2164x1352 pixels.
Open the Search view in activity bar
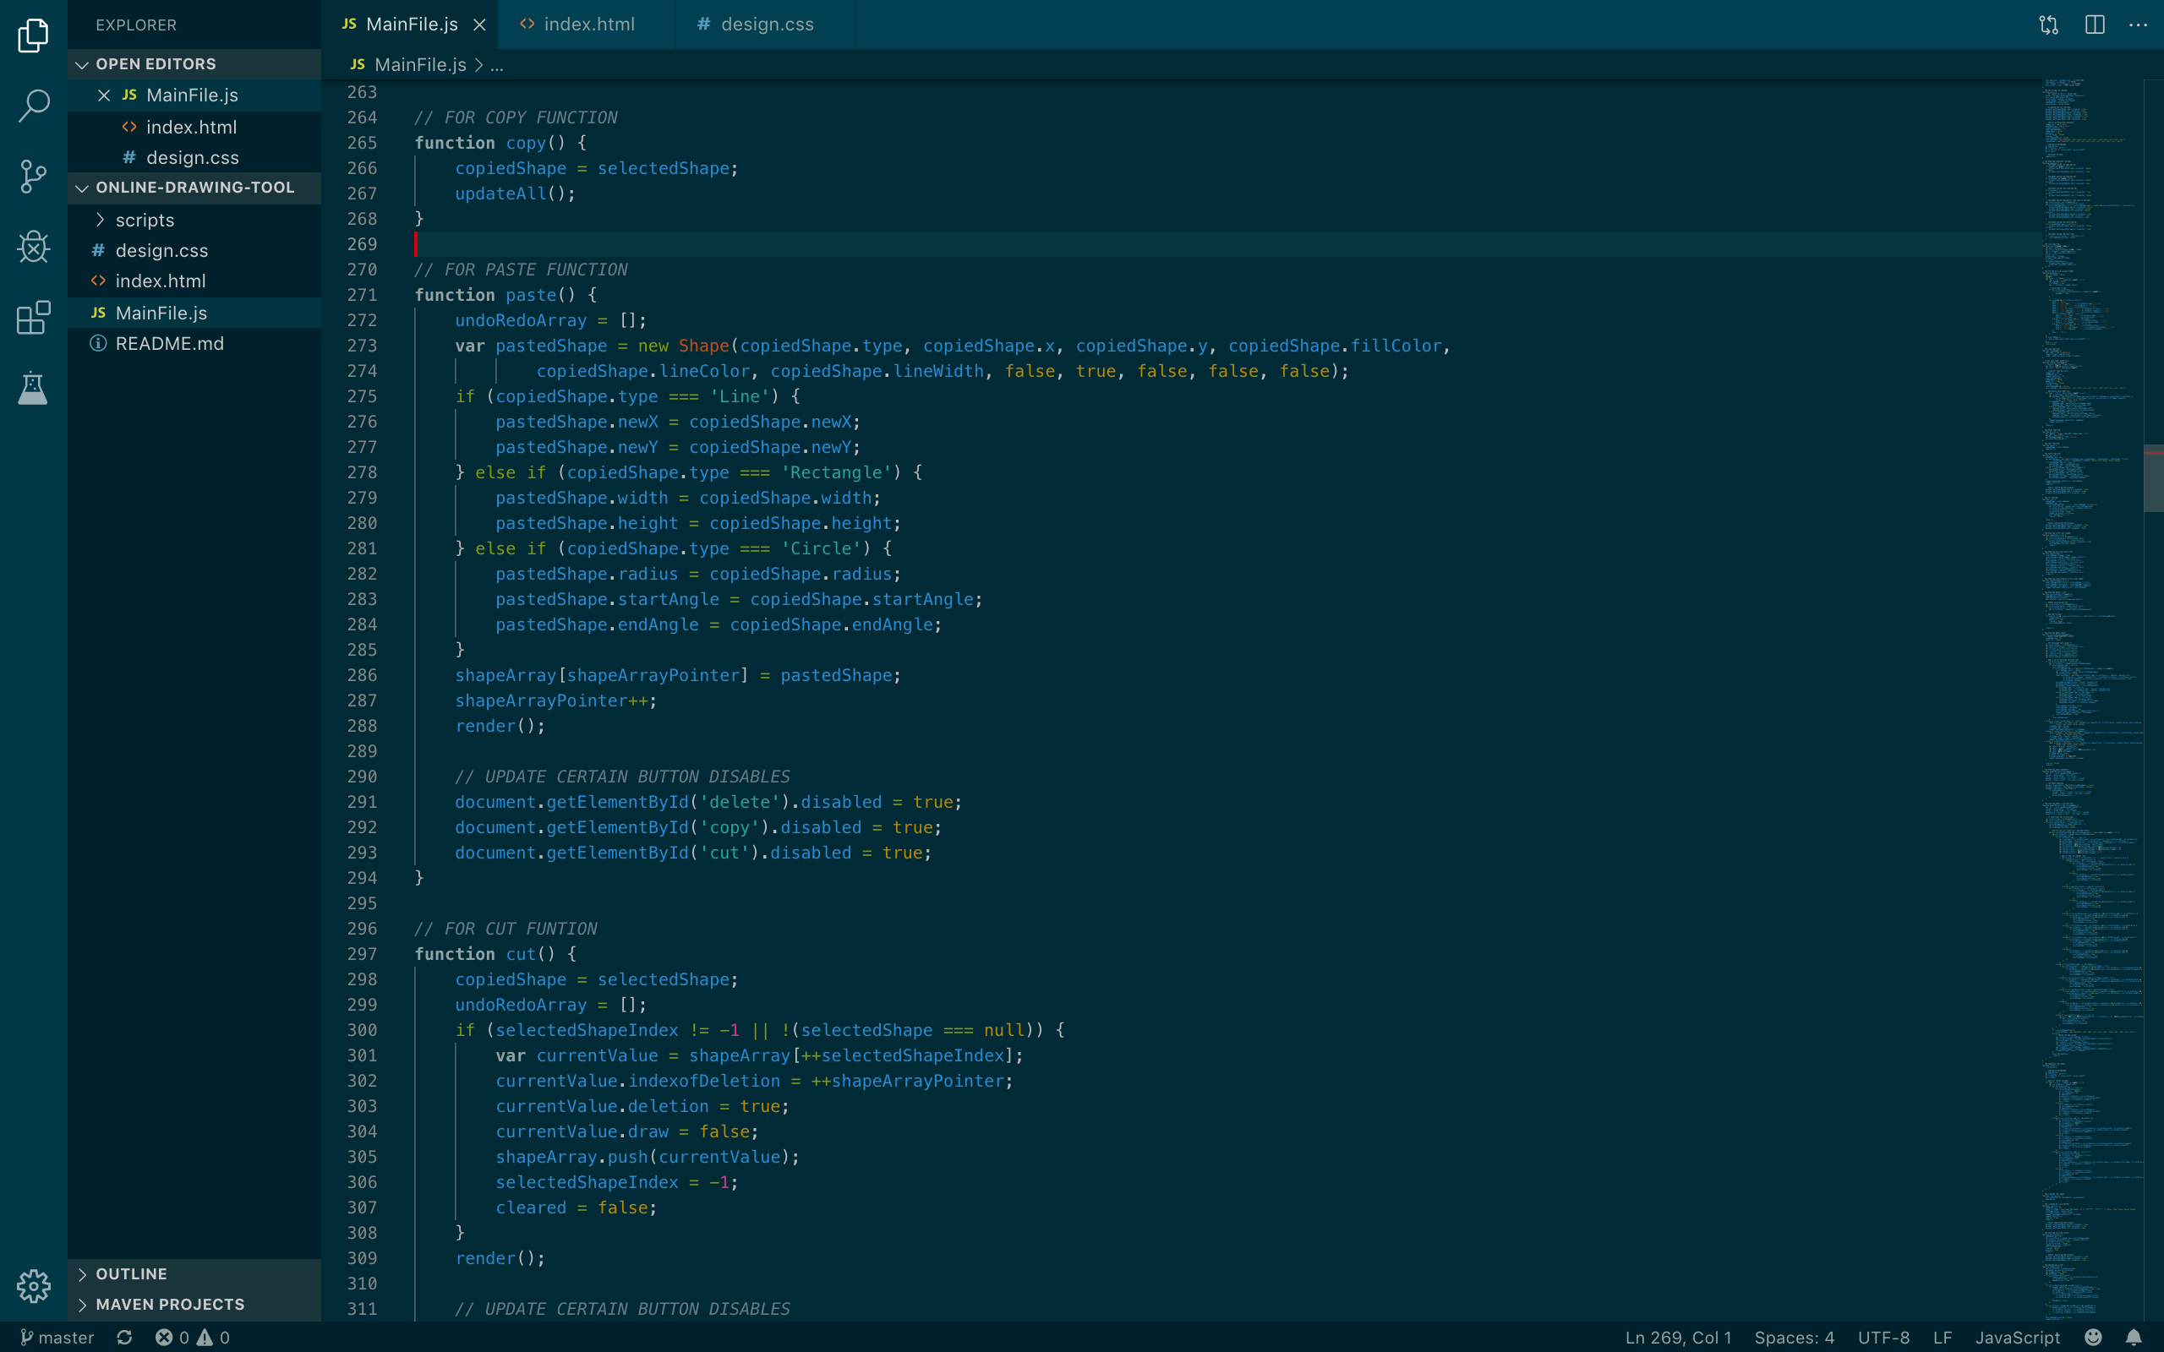33,106
